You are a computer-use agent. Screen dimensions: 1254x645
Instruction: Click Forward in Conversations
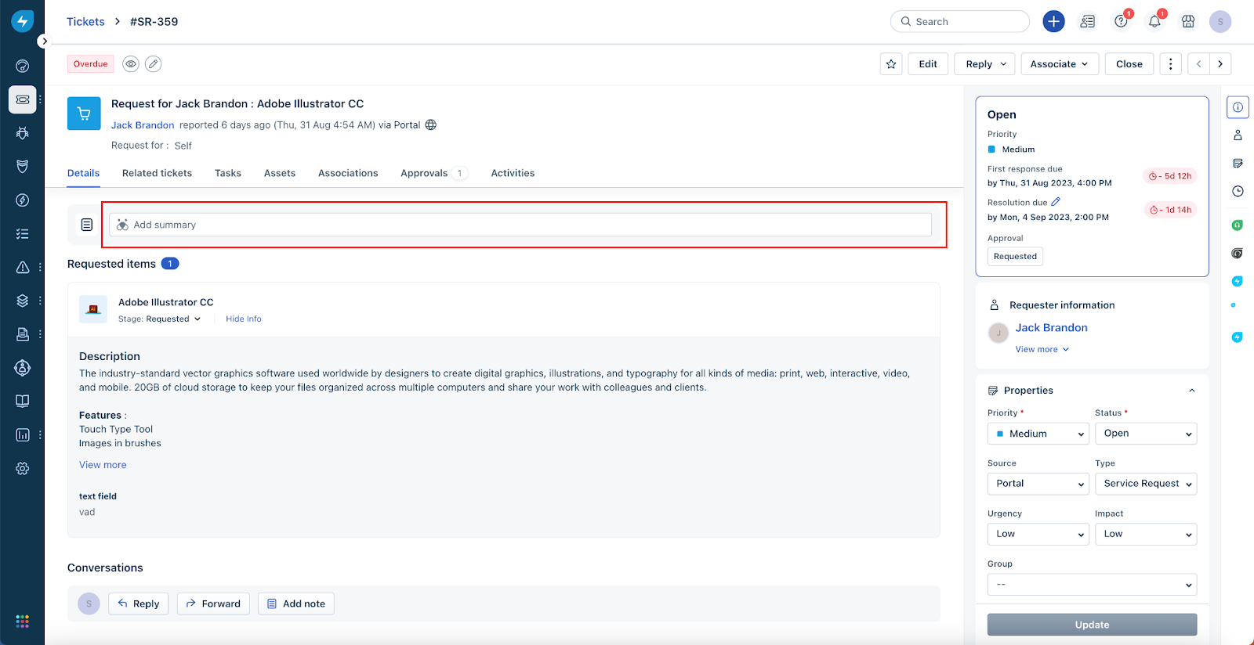coord(213,604)
